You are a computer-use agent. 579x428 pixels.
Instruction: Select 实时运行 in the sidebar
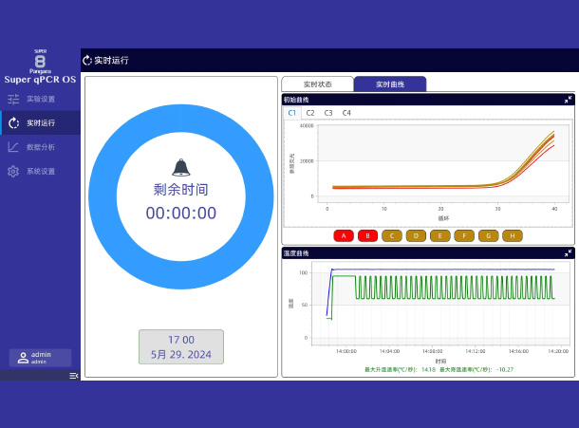click(x=40, y=122)
